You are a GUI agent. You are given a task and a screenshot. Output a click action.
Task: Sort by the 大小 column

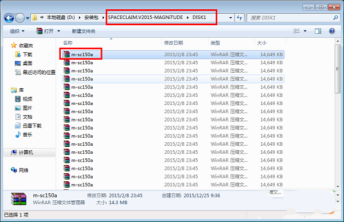262,43
